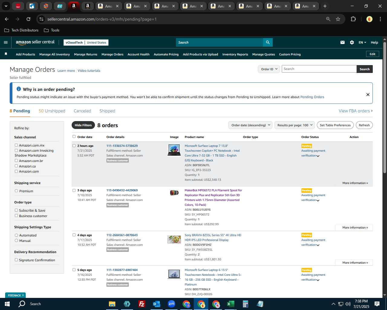Open the settings gear icon
The image size is (387, 310).
352,42
